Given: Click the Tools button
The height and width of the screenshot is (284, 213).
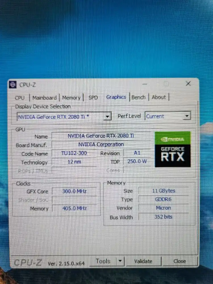Looking at the screenshot, I should click(x=103, y=261).
